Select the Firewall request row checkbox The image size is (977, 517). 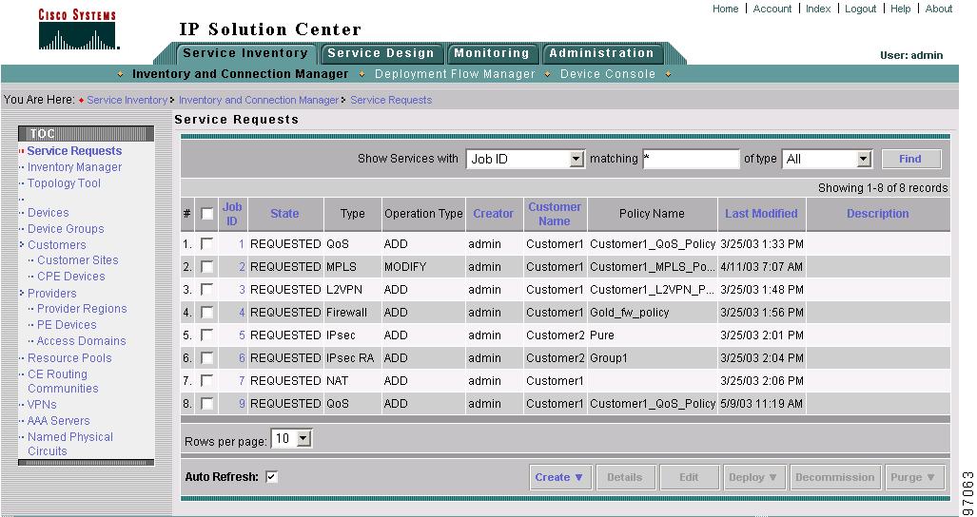click(x=206, y=313)
